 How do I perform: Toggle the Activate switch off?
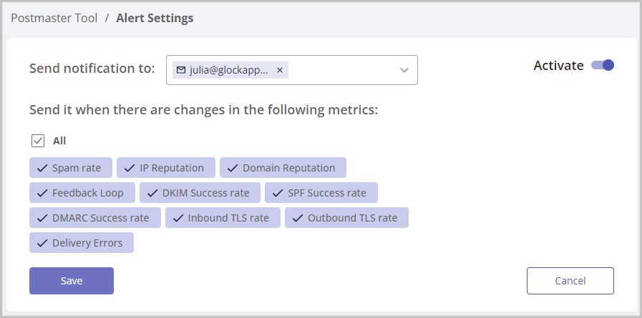[603, 66]
